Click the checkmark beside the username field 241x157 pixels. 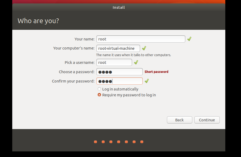(136, 62)
